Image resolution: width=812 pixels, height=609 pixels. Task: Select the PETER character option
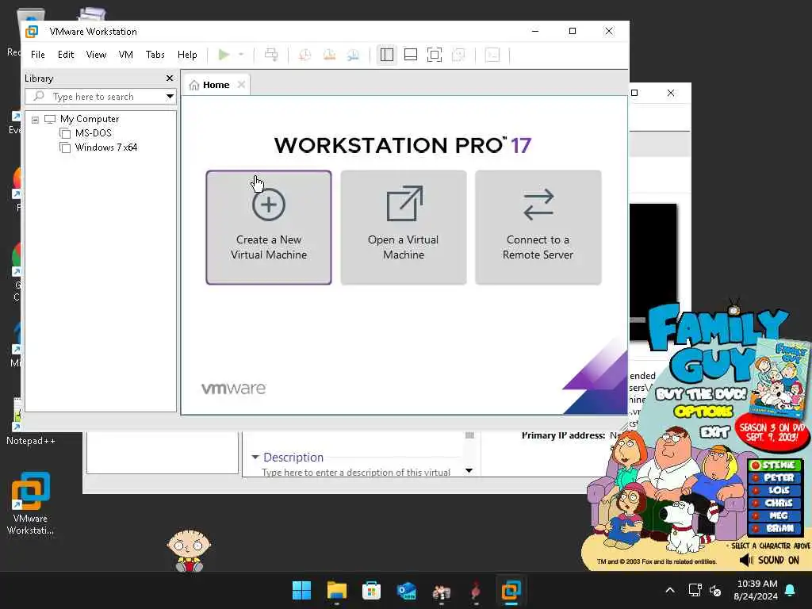(x=775, y=477)
